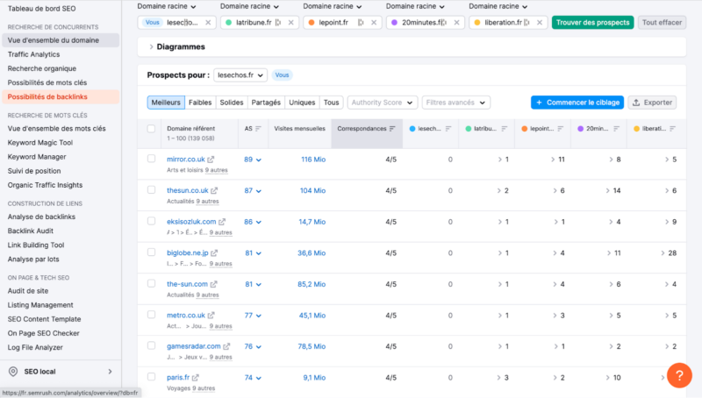Remove lepoint.fr domain with its X icon
Viewport: 702px width, 398px height.
click(374, 23)
